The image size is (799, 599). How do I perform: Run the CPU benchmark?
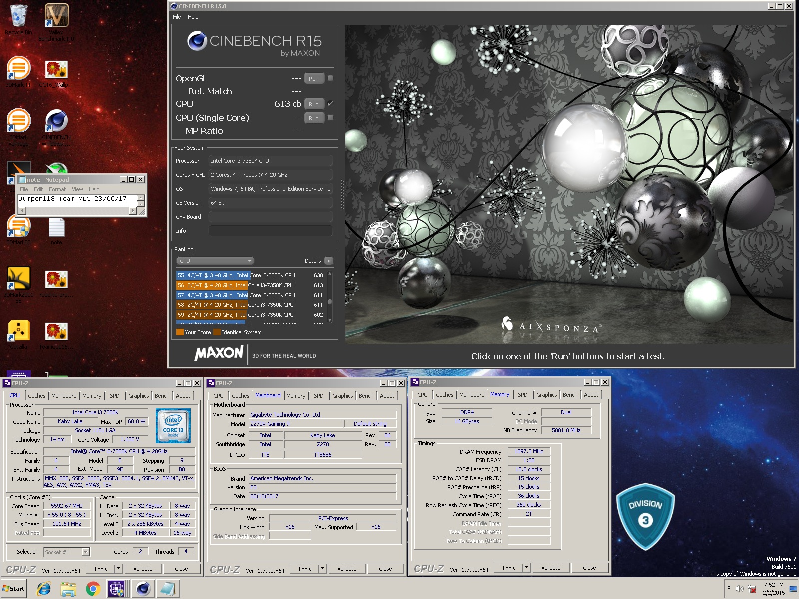[x=314, y=104]
